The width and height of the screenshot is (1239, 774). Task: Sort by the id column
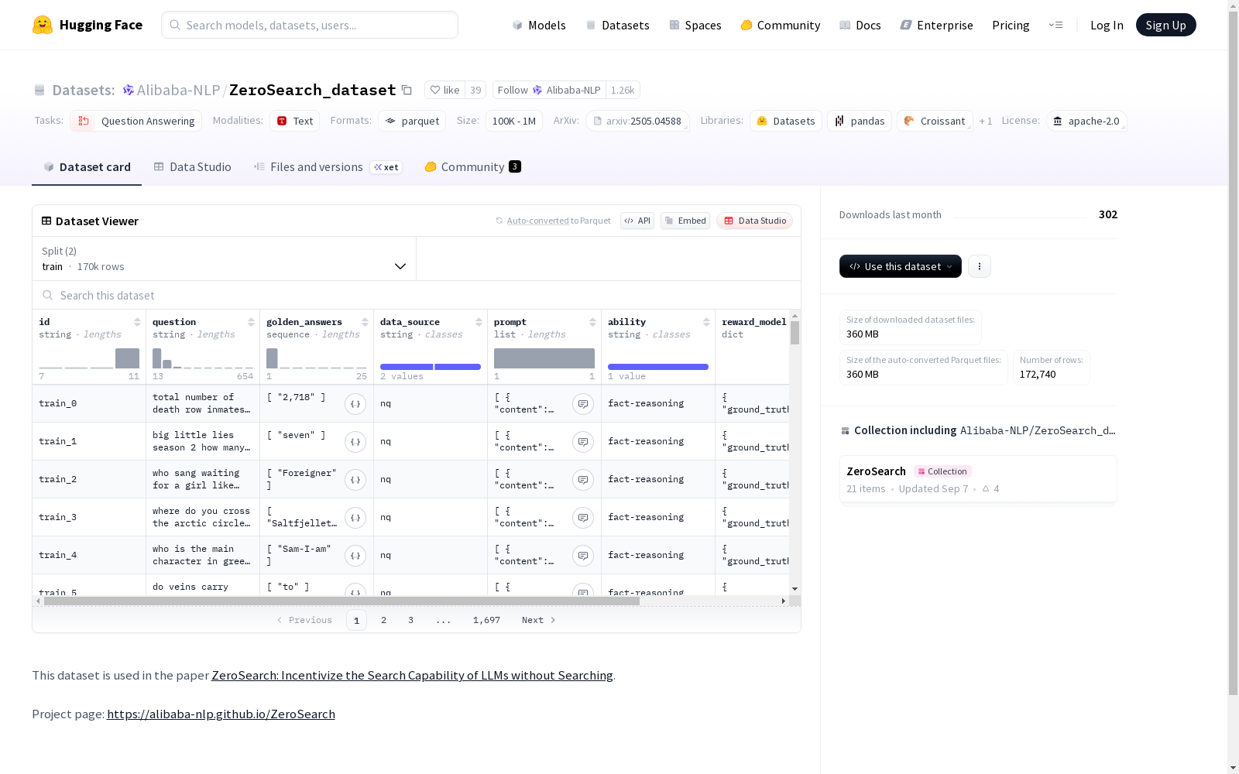(x=137, y=322)
